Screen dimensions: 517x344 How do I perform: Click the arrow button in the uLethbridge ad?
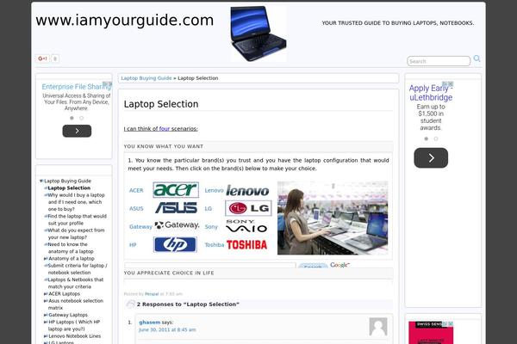[x=431, y=158]
